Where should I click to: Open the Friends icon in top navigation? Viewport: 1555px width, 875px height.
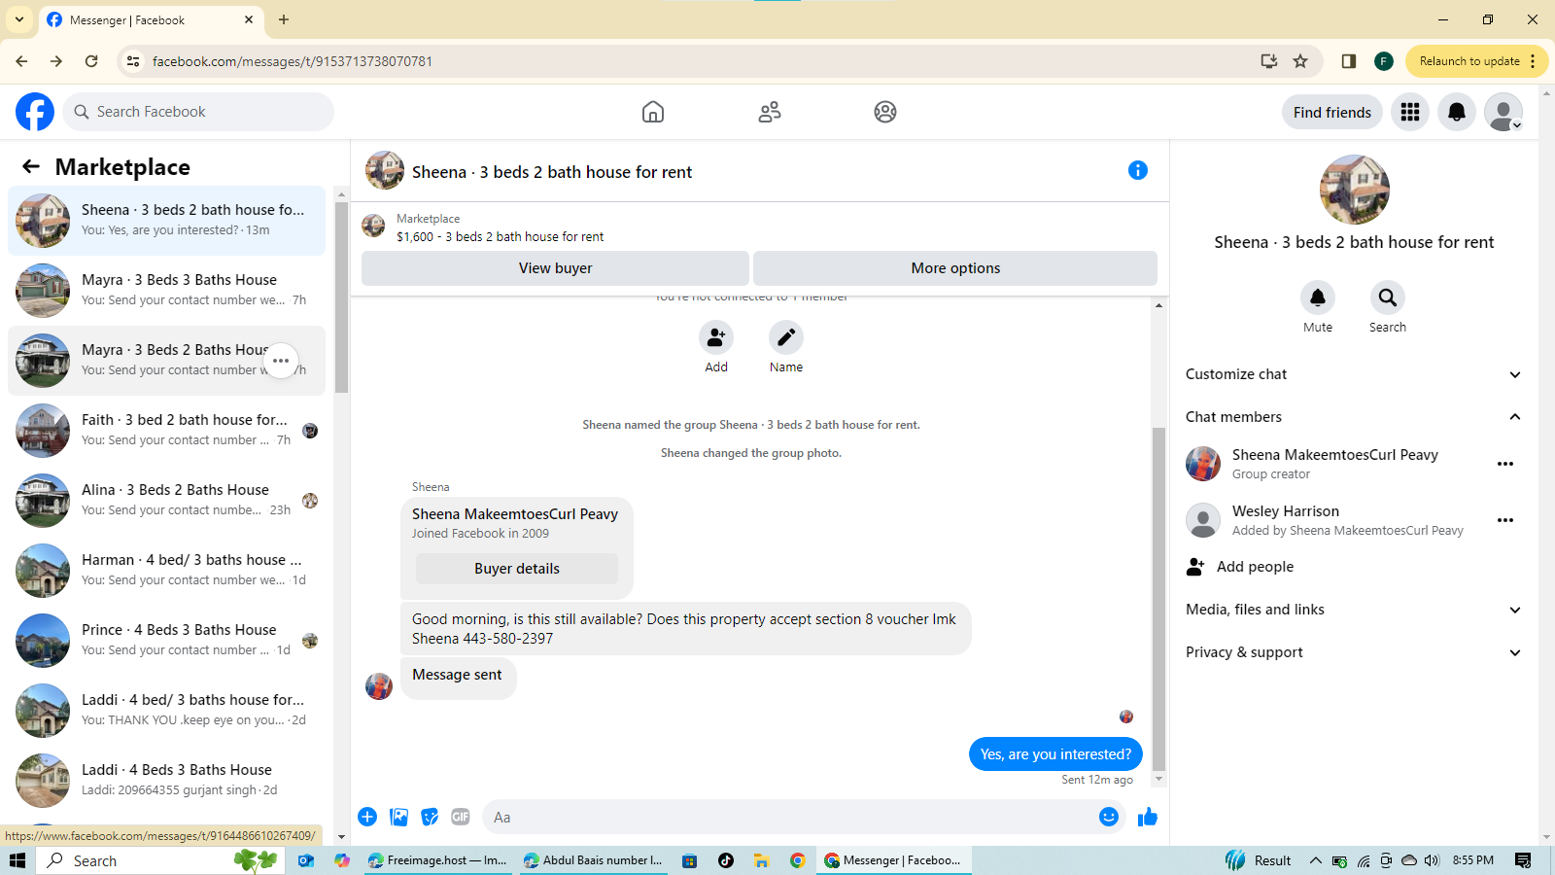(x=770, y=112)
